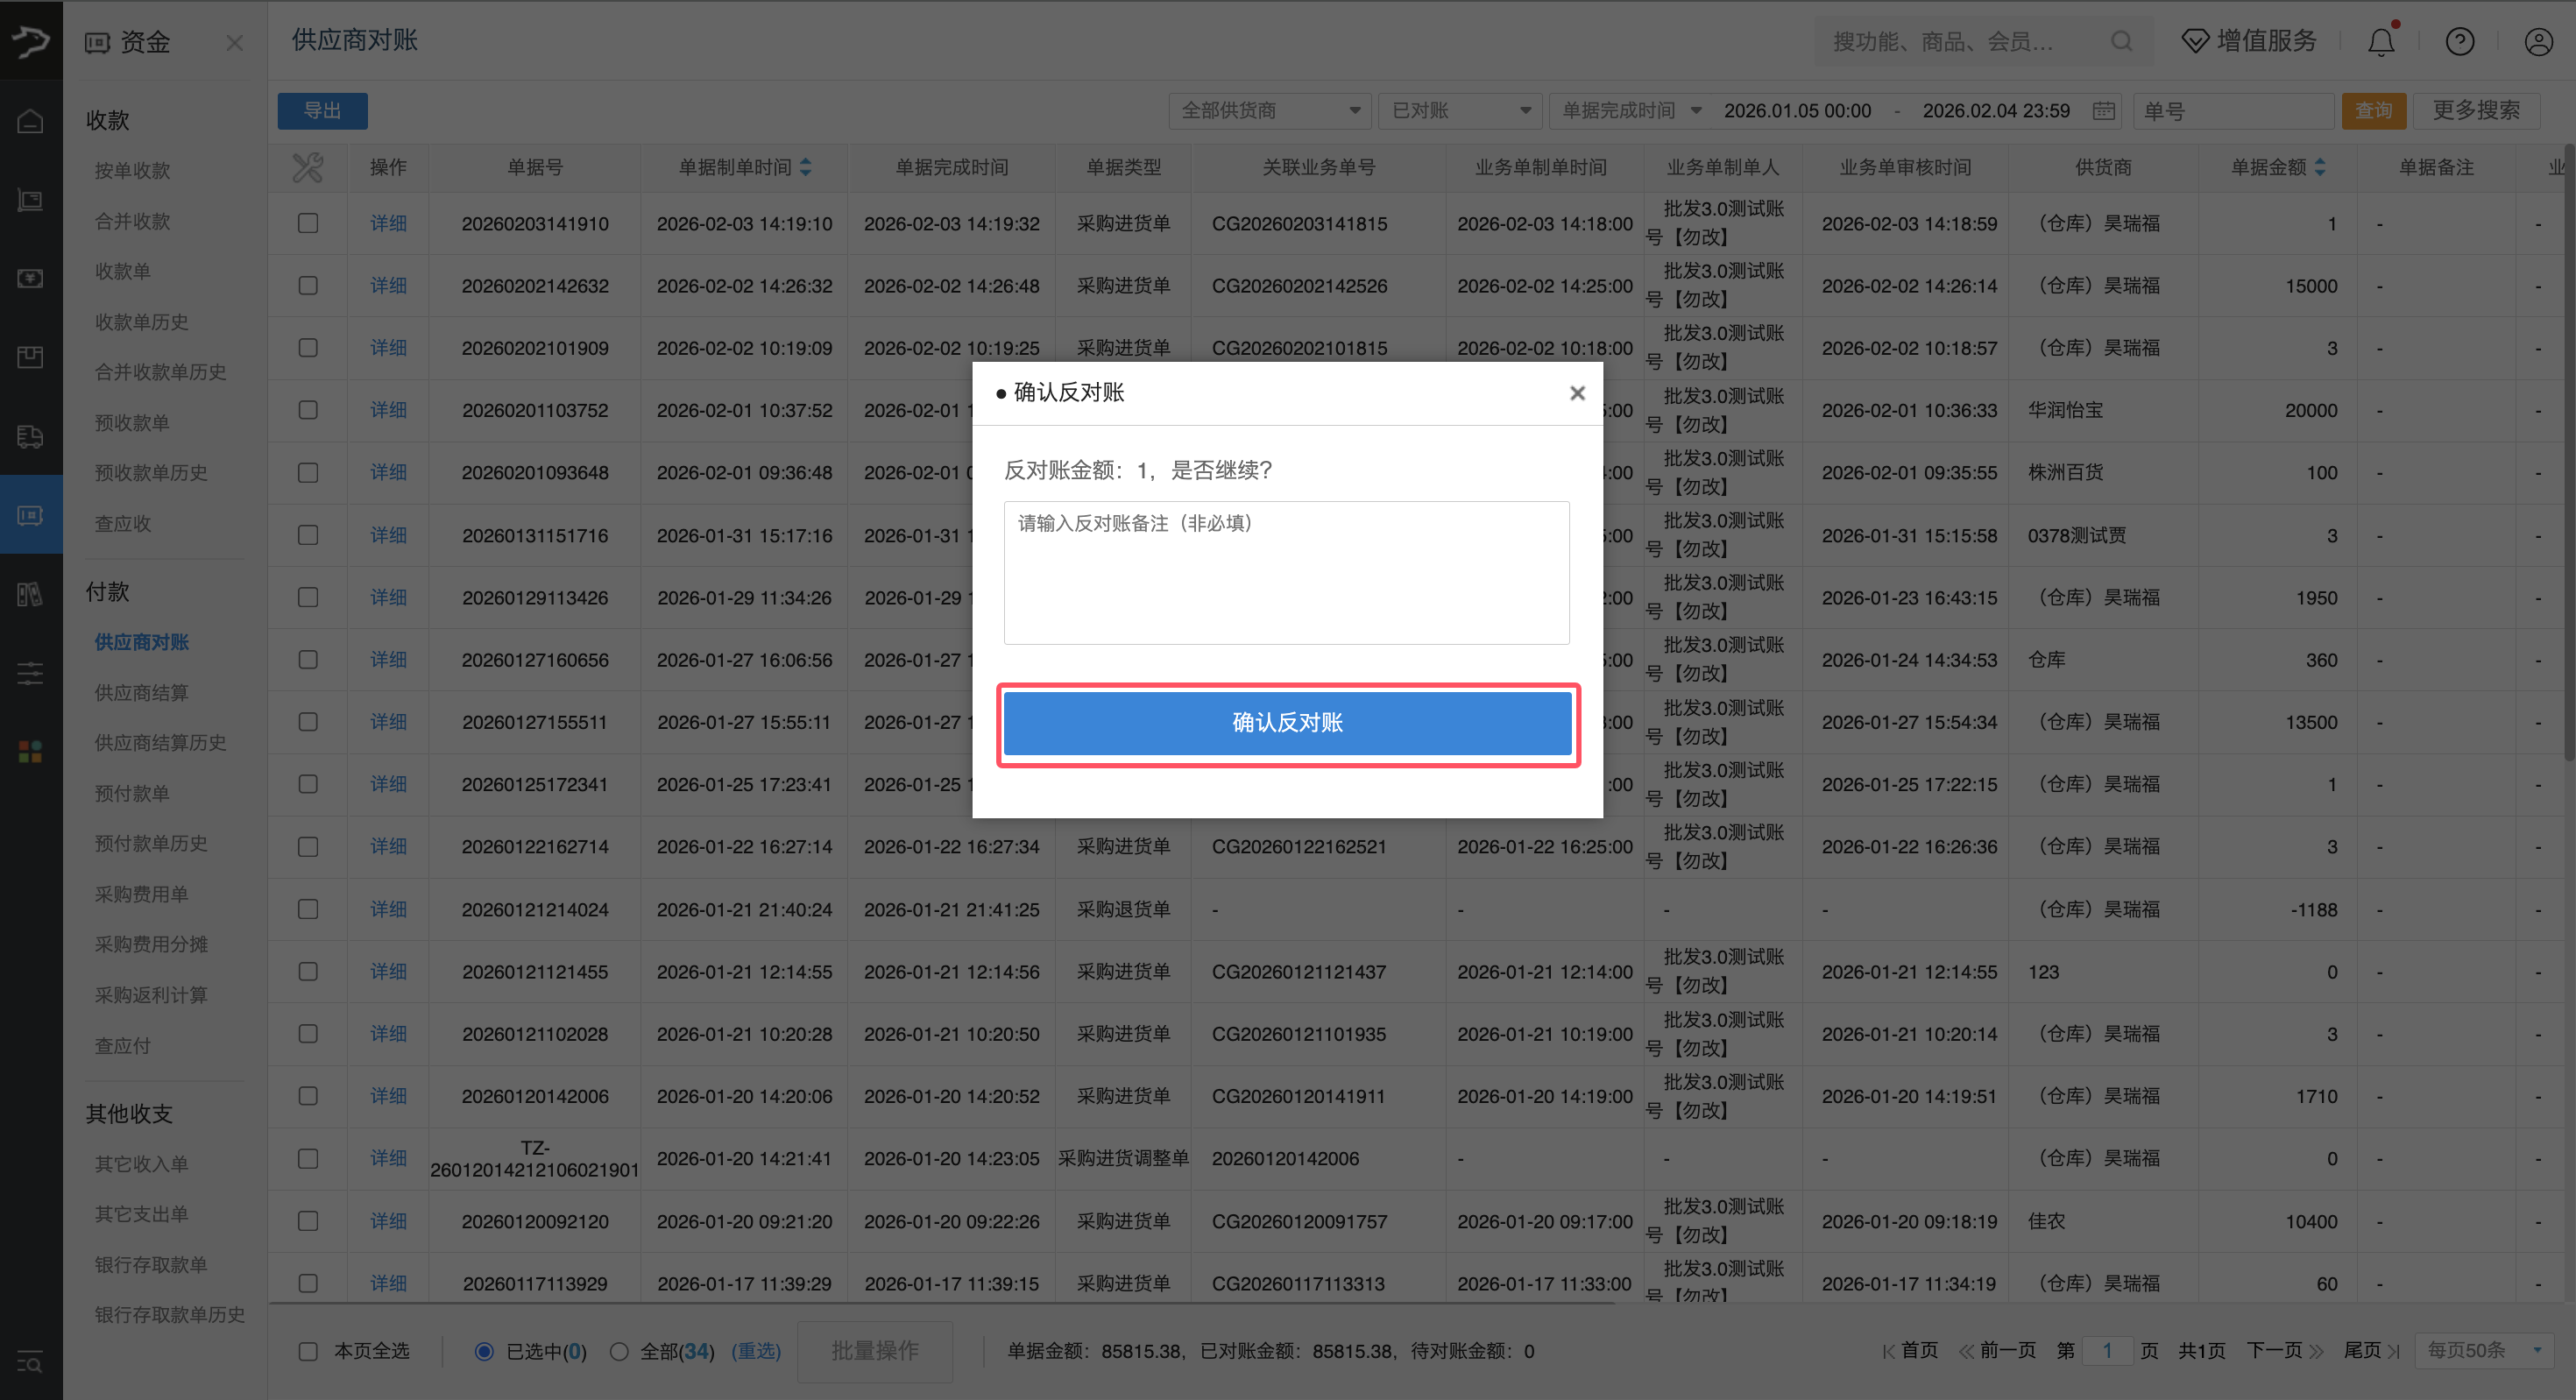2576x1400 pixels.
Task: Navigate to 供应商结算 in the side menu
Action: (140, 692)
